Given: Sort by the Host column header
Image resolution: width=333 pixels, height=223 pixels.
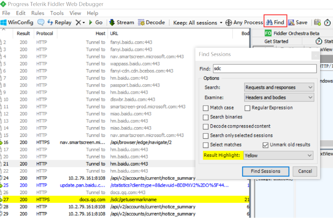Looking at the screenshot, I should [83, 33].
